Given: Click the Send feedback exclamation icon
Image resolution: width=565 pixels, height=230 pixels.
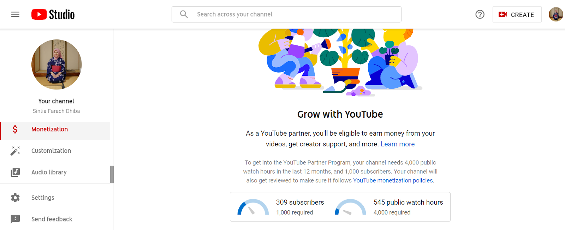Looking at the screenshot, I should (x=15, y=219).
